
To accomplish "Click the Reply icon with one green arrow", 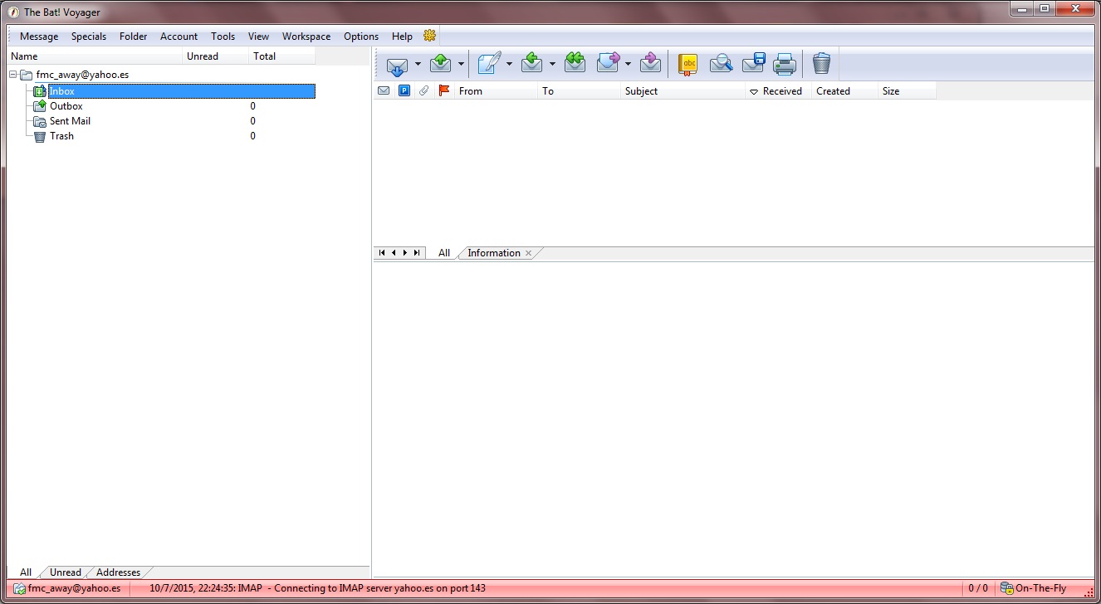I will click(532, 63).
